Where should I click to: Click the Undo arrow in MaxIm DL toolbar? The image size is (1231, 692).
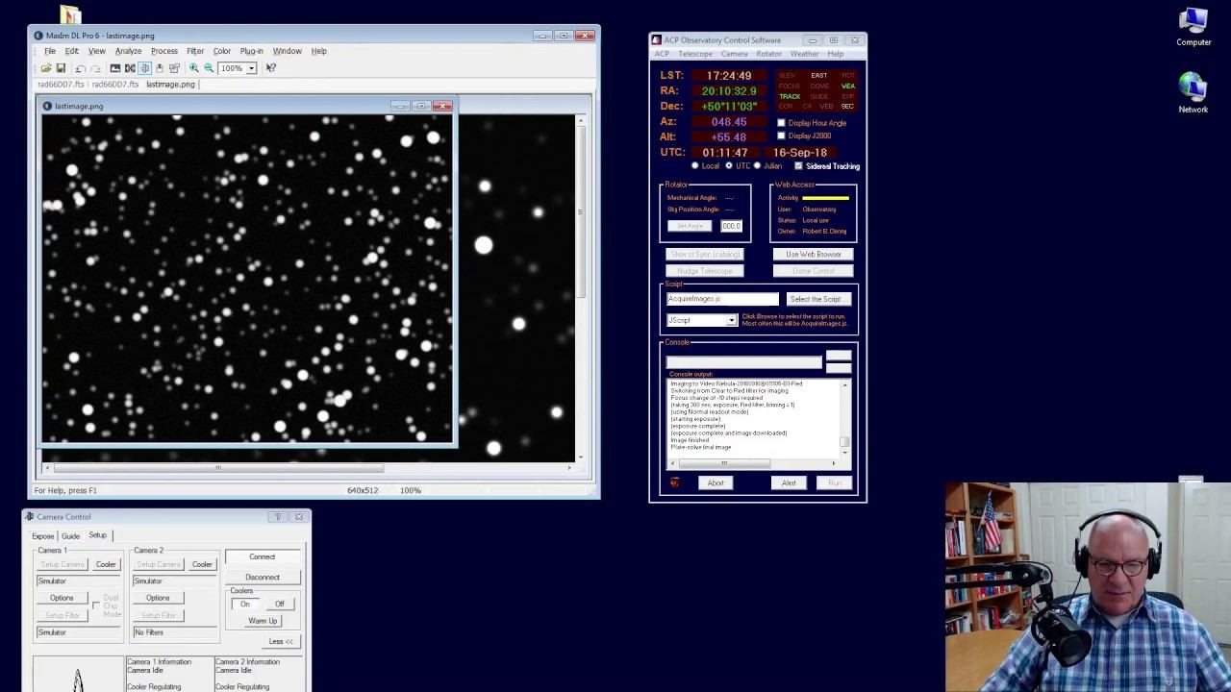pos(81,68)
